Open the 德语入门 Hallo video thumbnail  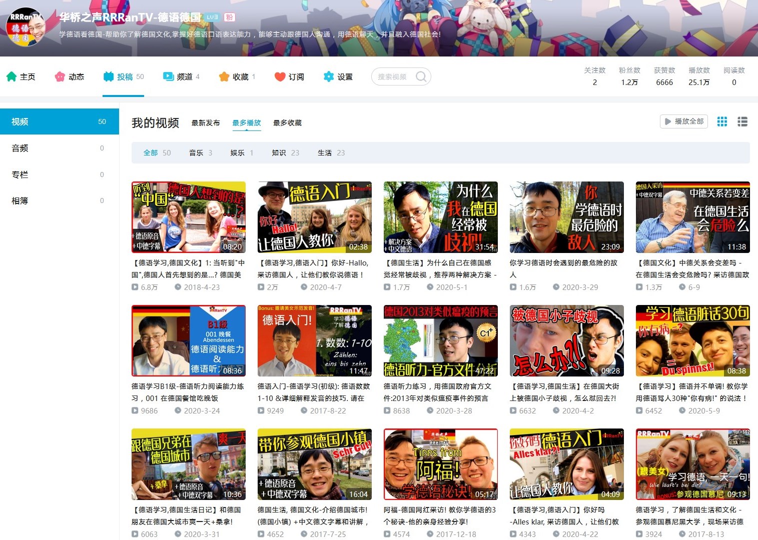[x=314, y=217]
